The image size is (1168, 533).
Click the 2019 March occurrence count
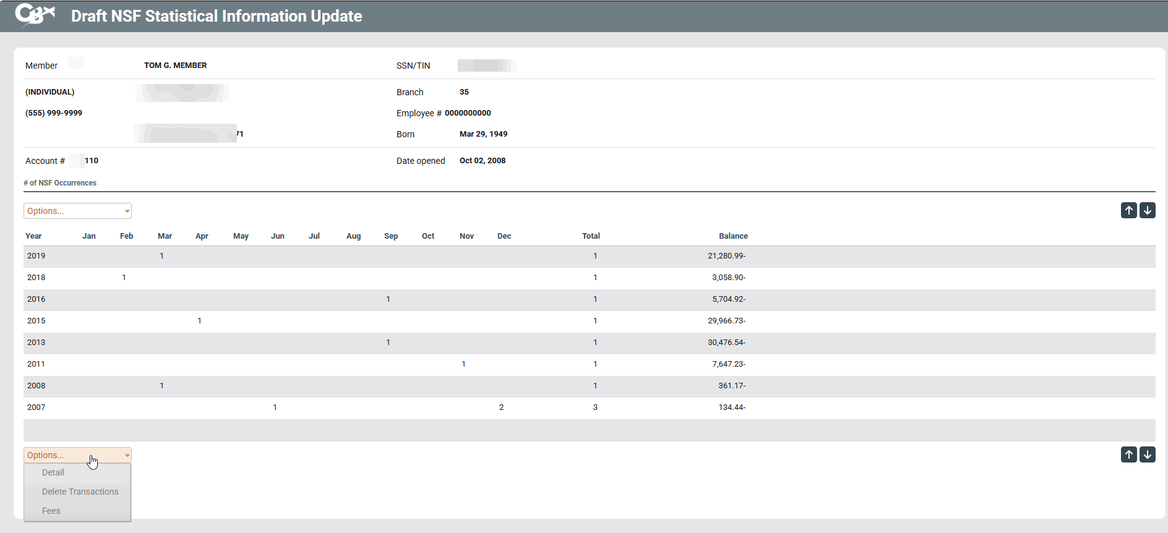(161, 256)
